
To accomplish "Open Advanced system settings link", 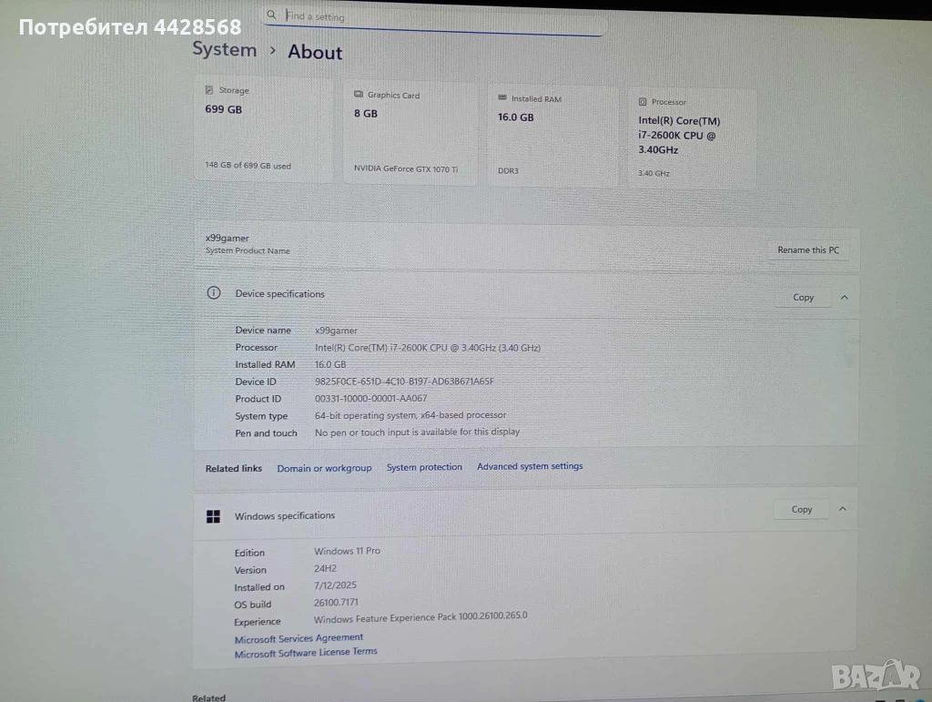I will tap(530, 466).
